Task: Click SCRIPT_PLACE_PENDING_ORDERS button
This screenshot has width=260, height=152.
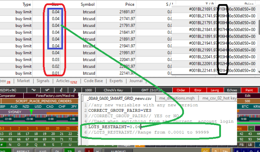Action: (44, 101)
